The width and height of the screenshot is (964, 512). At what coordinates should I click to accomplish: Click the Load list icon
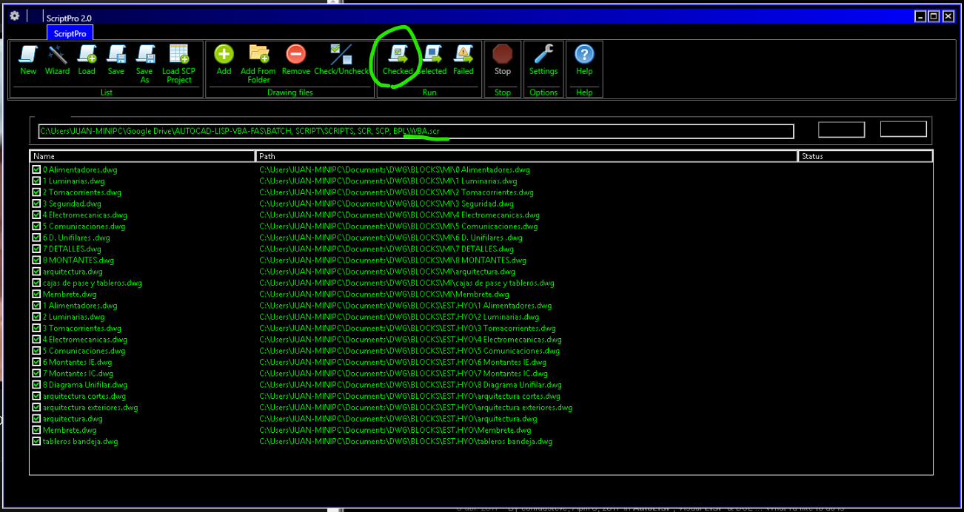tap(87, 60)
